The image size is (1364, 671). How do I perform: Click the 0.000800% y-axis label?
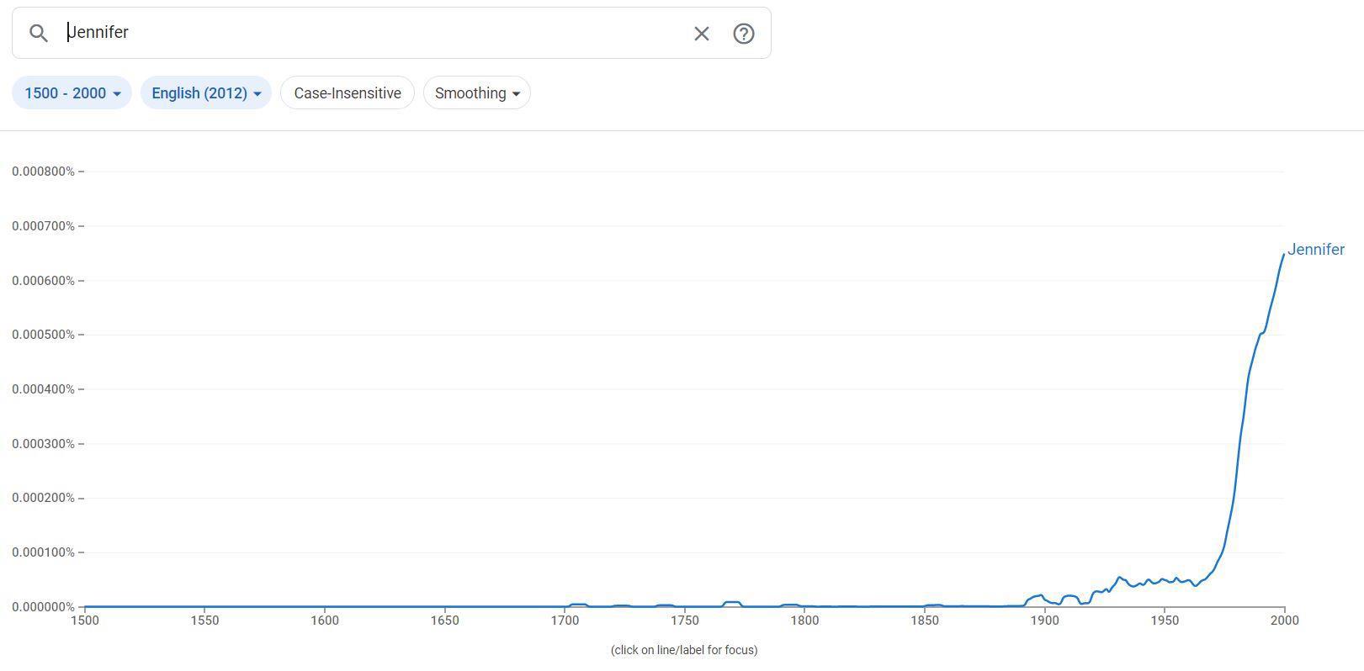pyautogui.click(x=43, y=172)
